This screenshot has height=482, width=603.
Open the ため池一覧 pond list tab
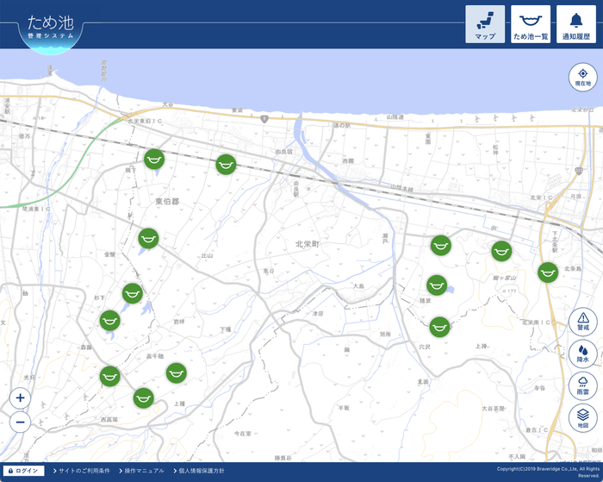(531, 24)
